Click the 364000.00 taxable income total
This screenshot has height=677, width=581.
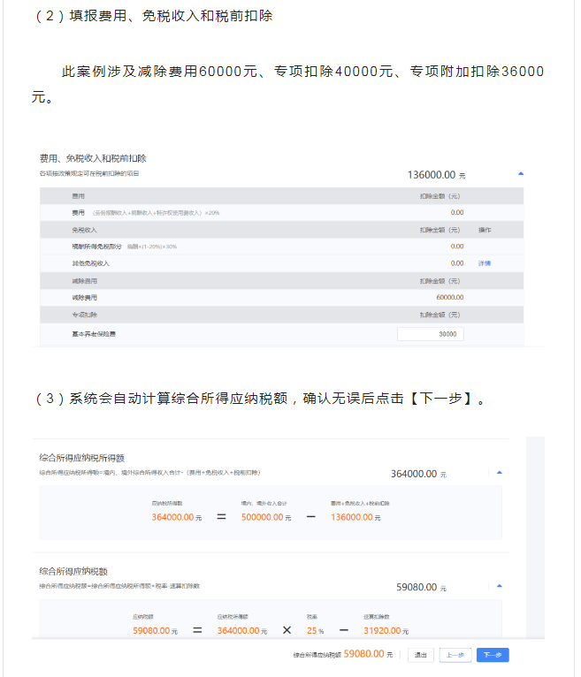click(x=414, y=474)
